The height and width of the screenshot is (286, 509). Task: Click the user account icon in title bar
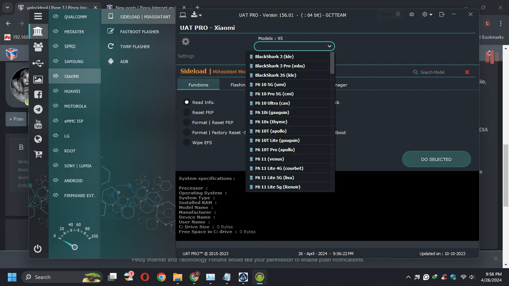click(398, 15)
